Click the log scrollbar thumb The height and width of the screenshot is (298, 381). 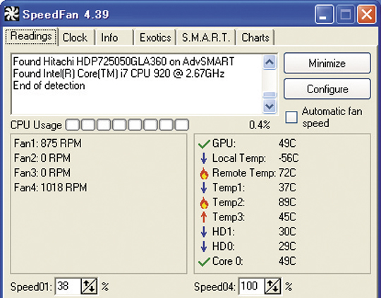coord(270,95)
